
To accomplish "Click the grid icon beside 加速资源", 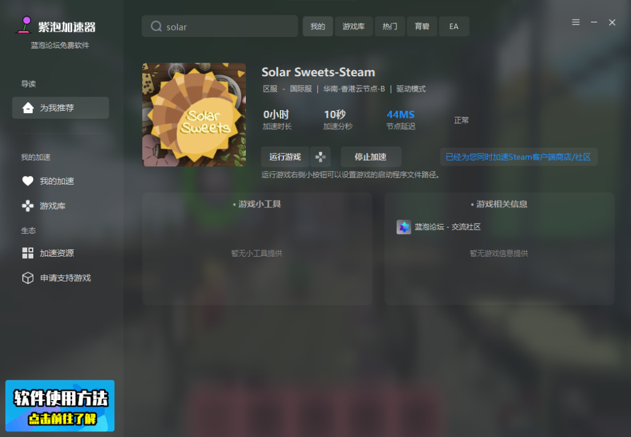I will (x=28, y=253).
